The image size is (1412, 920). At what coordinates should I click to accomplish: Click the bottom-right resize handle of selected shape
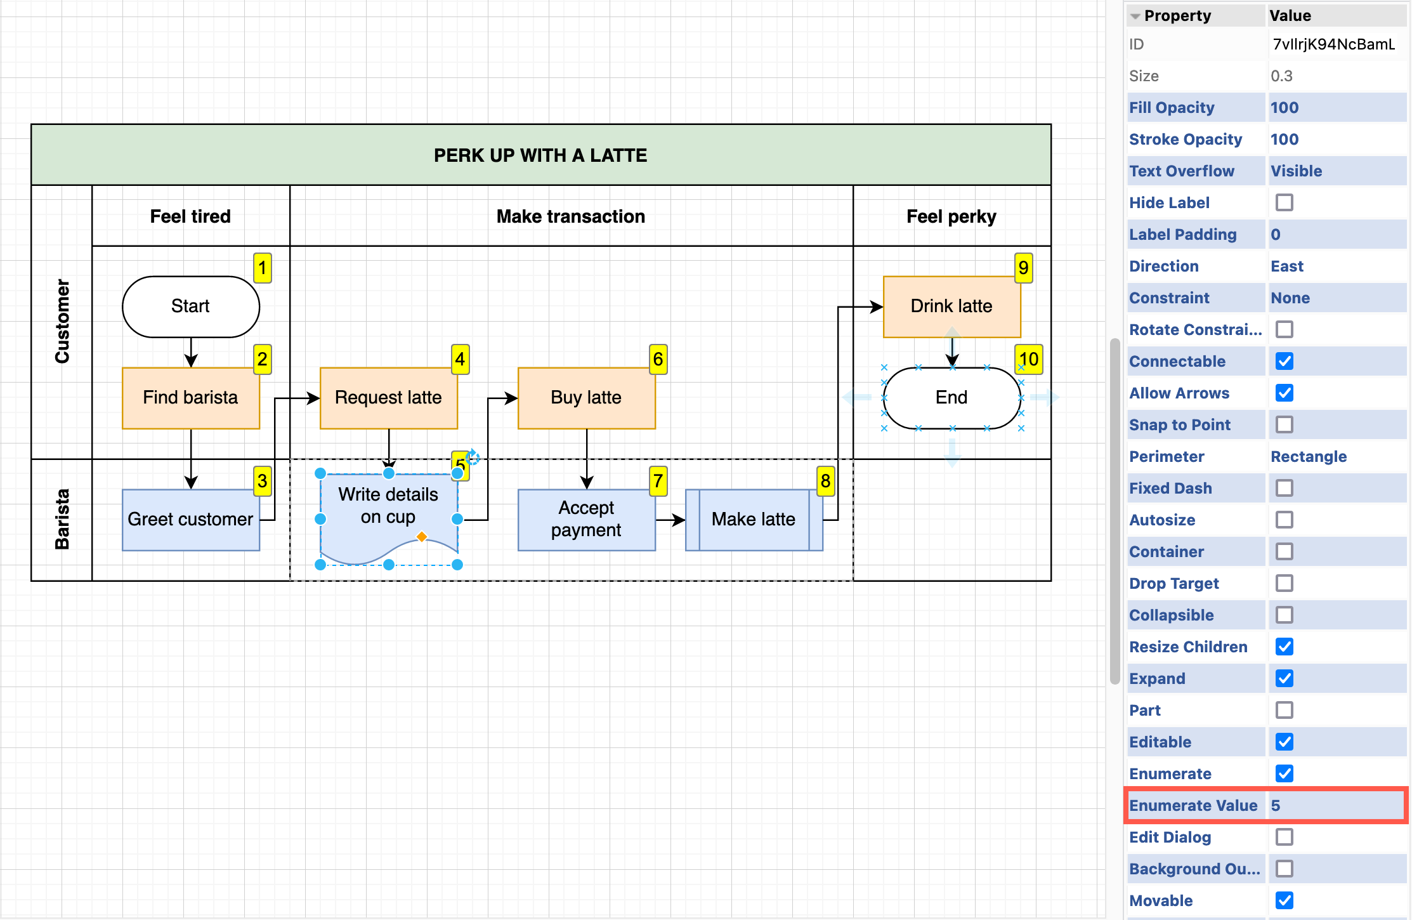point(457,565)
